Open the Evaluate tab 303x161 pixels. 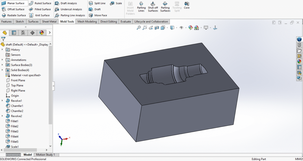(125, 22)
